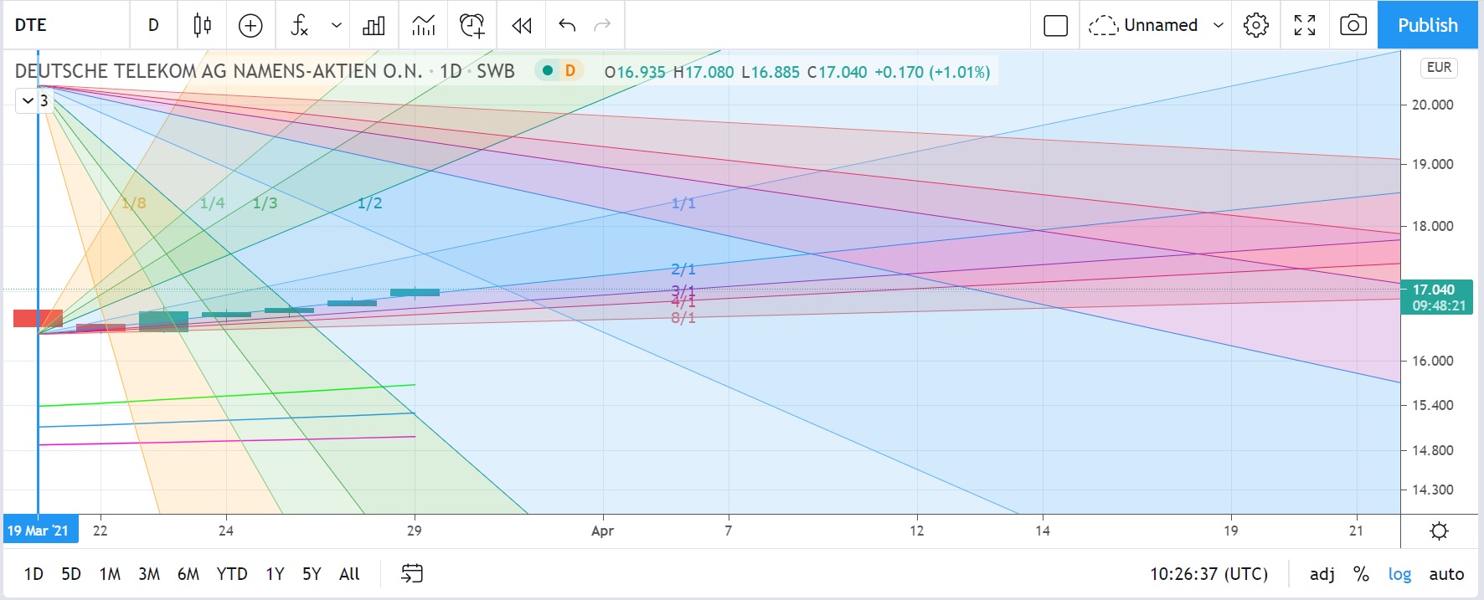Image resolution: width=1484 pixels, height=600 pixels.
Task: Open timezone menu at 10:26:37 (UTC)
Action: (1208, 574)
